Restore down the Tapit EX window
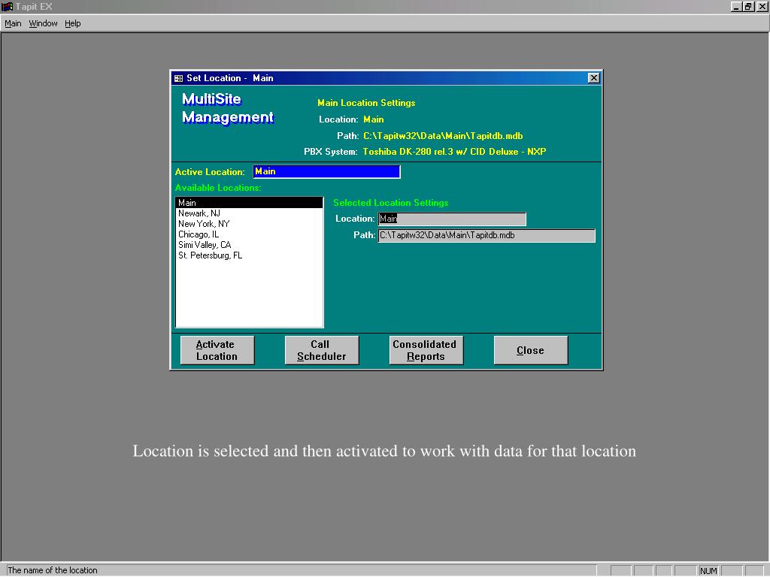770x577 pixels. click(747, 6)
